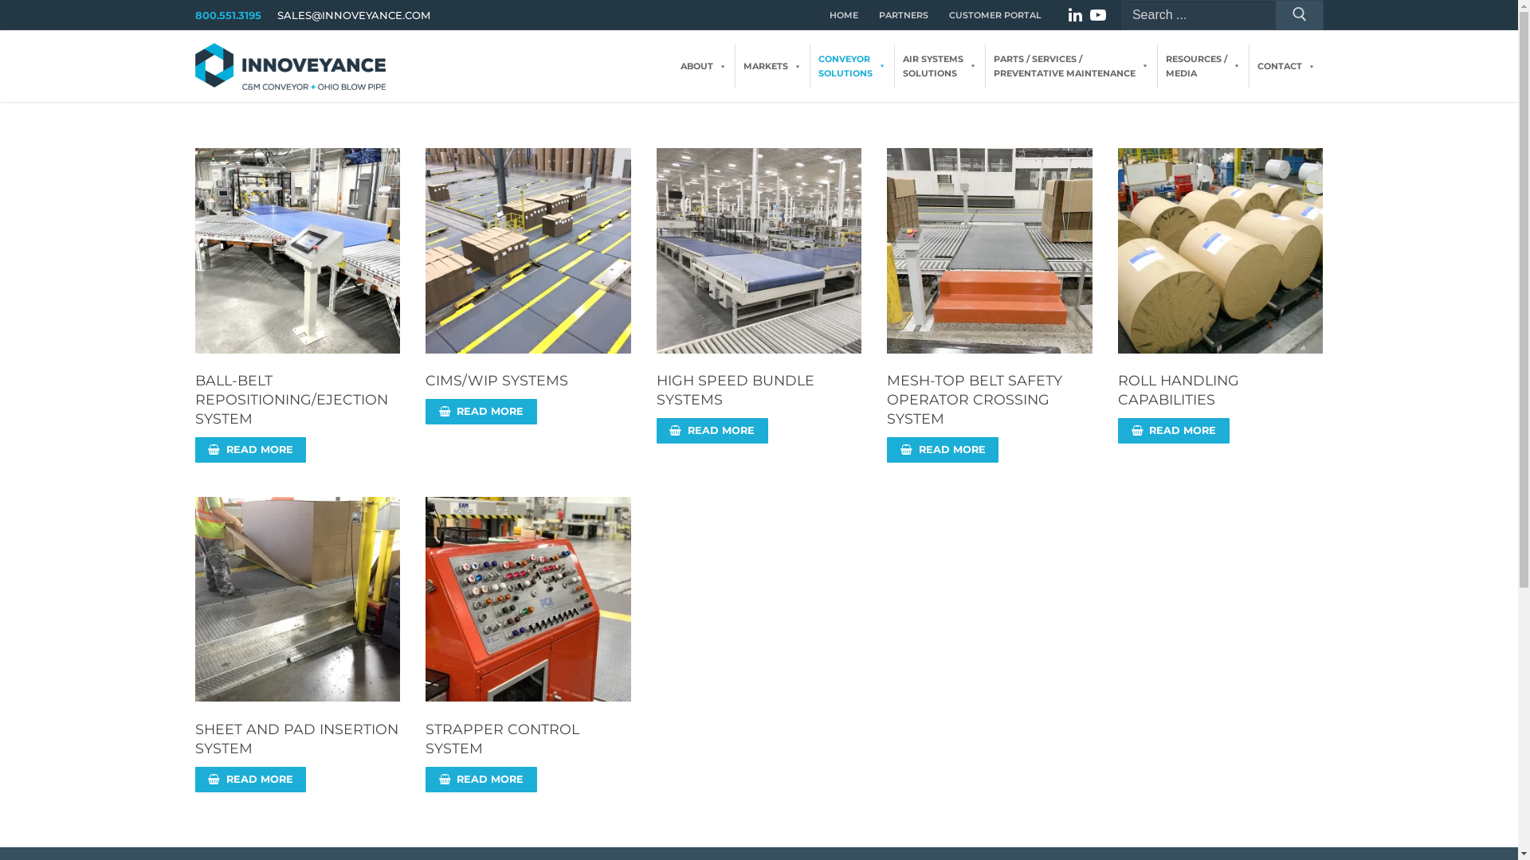The width and height of the screenshot is (1530, 860).
Task: Call the 800.551.3195 phone link
Action: [228, 15]
